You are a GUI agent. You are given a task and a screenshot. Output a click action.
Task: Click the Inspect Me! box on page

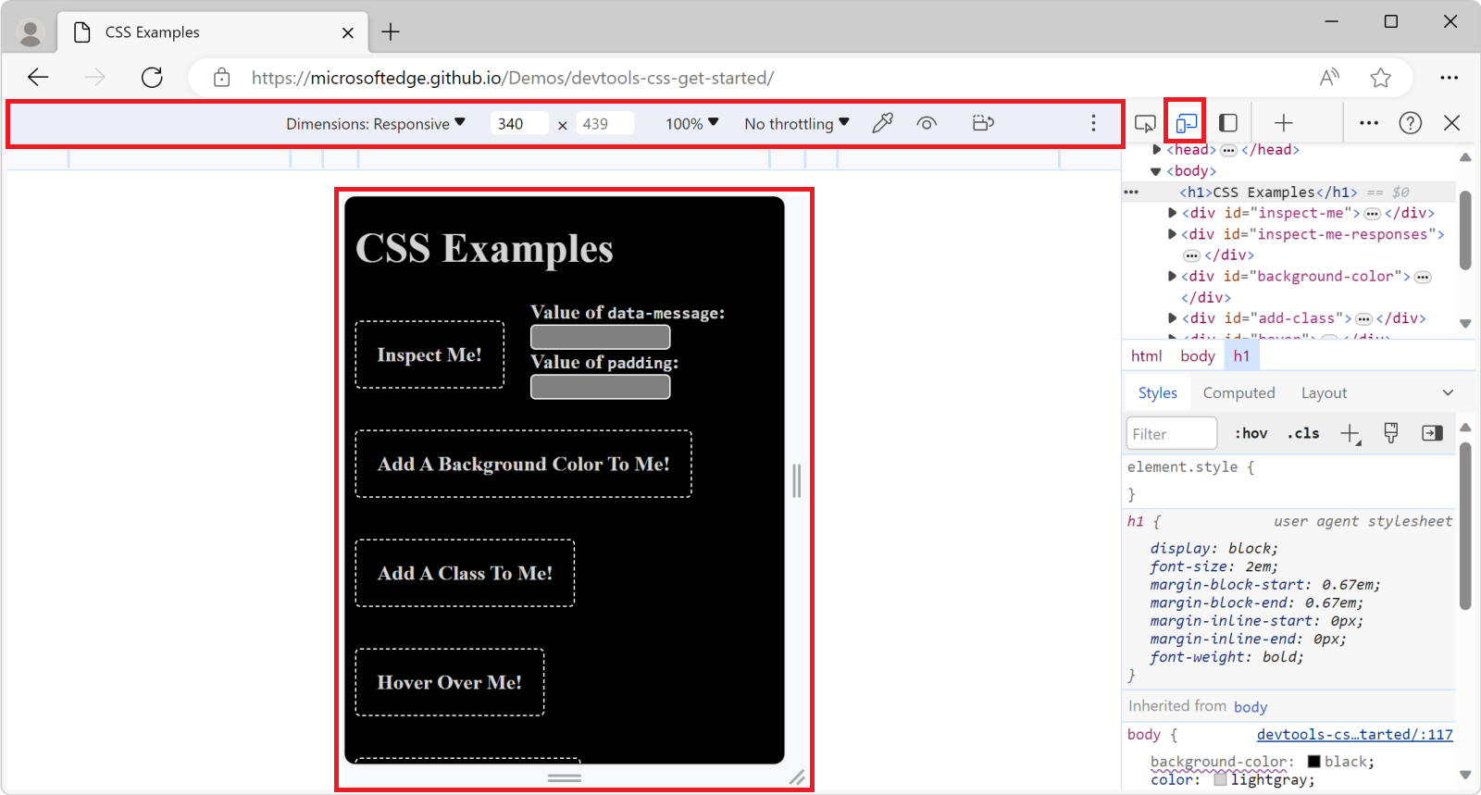429,354
